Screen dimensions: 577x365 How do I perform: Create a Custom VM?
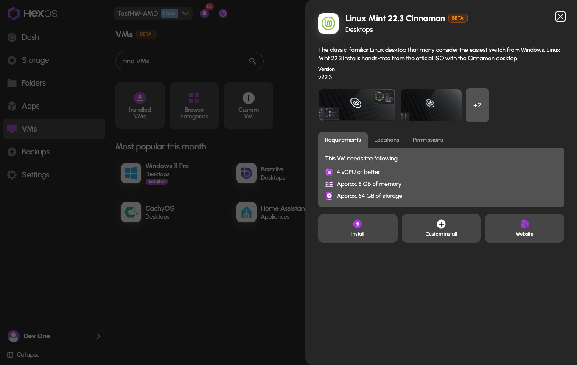click(x=249, y=106)
